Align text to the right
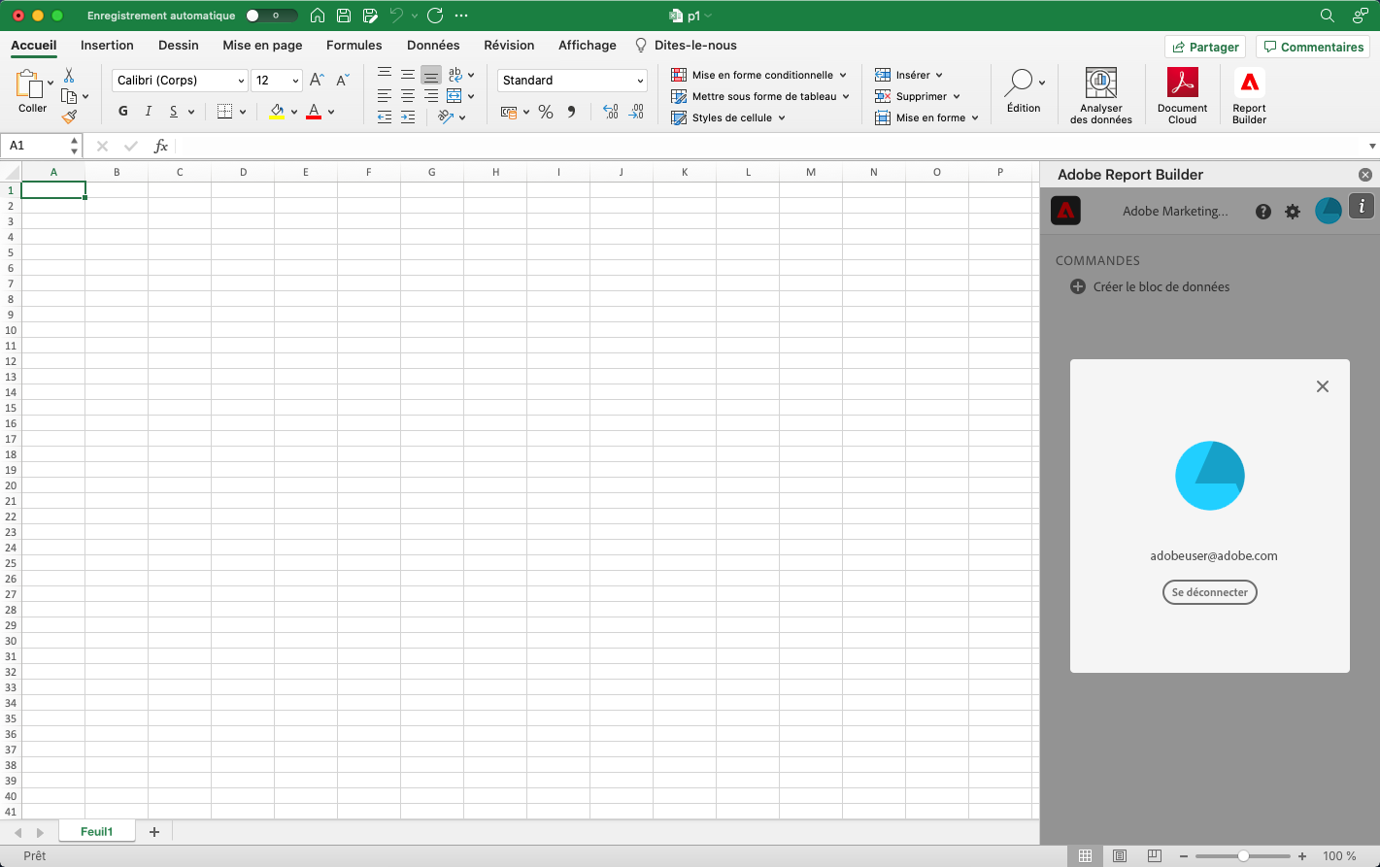1380x867 pixels. [x=431, y=96]
